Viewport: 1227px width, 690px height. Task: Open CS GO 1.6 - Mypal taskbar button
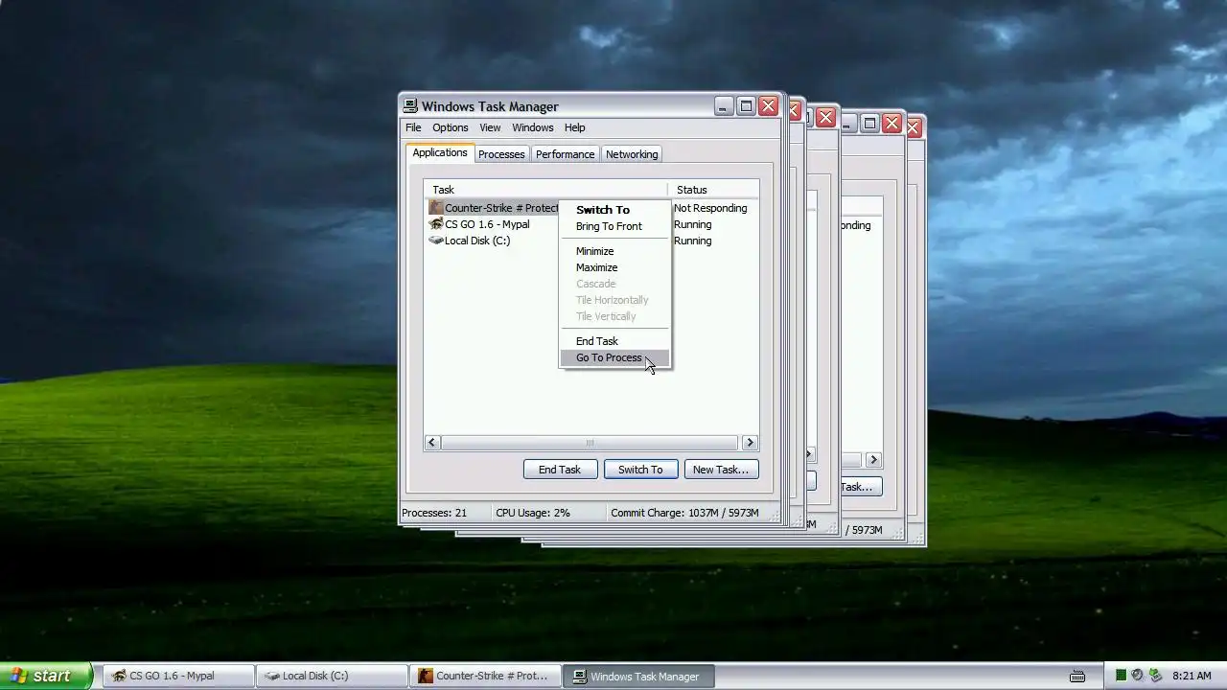pyautogui.click(x=177, y=676)
